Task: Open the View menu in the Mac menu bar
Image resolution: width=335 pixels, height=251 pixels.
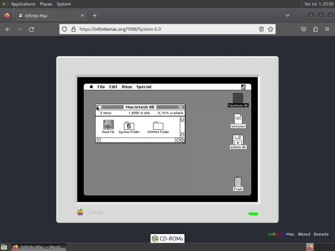Action: [x=127, y=87]
